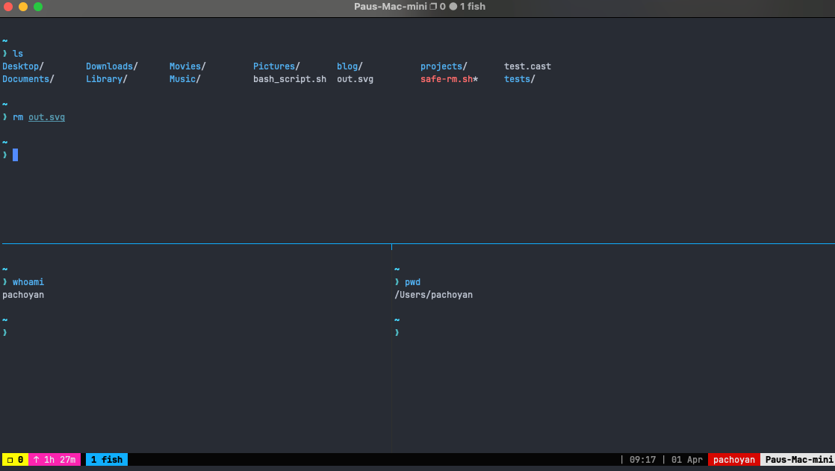Click the blinking cursor block in top pane
Image resolution: width=835 pixels, height=471 pixels.
[x=16, y=155]
